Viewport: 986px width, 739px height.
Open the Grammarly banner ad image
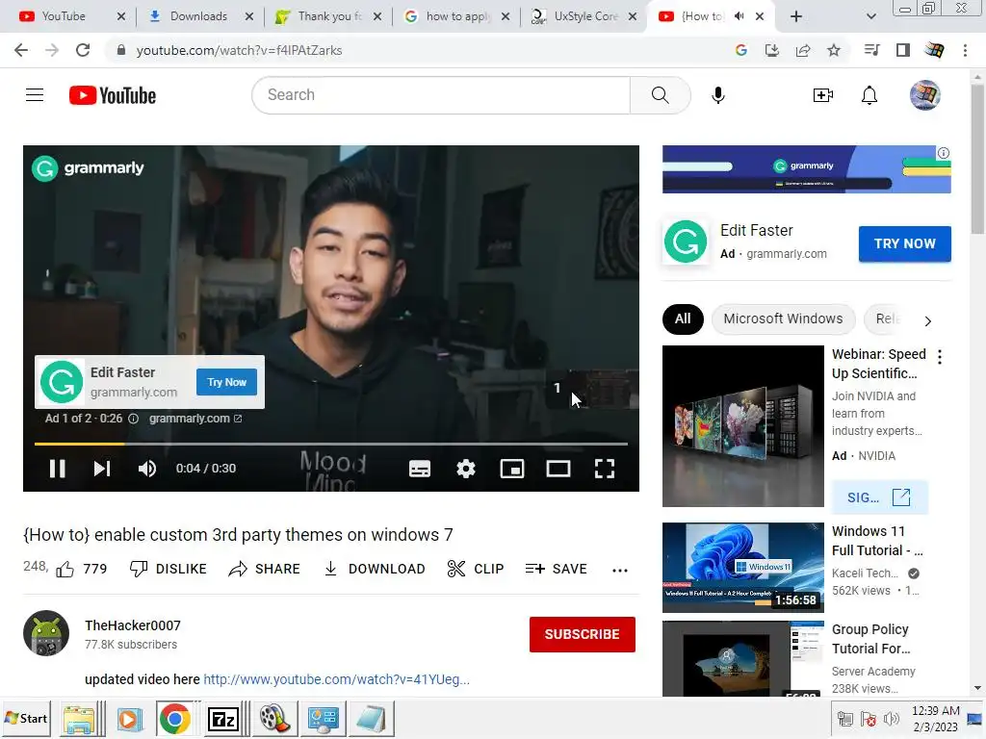[x=806, y=169]
